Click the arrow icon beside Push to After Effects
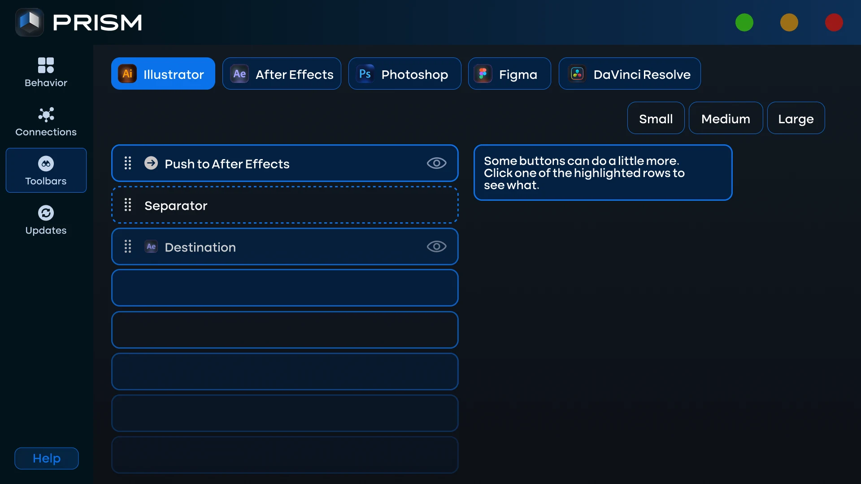The width and height of the screenshot is (861, 484). (x=151, y=163)
